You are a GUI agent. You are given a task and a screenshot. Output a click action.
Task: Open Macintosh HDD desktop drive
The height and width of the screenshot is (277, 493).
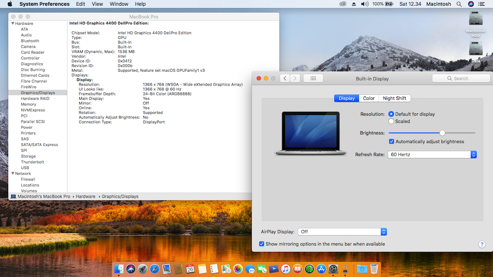tap(476, 19)
